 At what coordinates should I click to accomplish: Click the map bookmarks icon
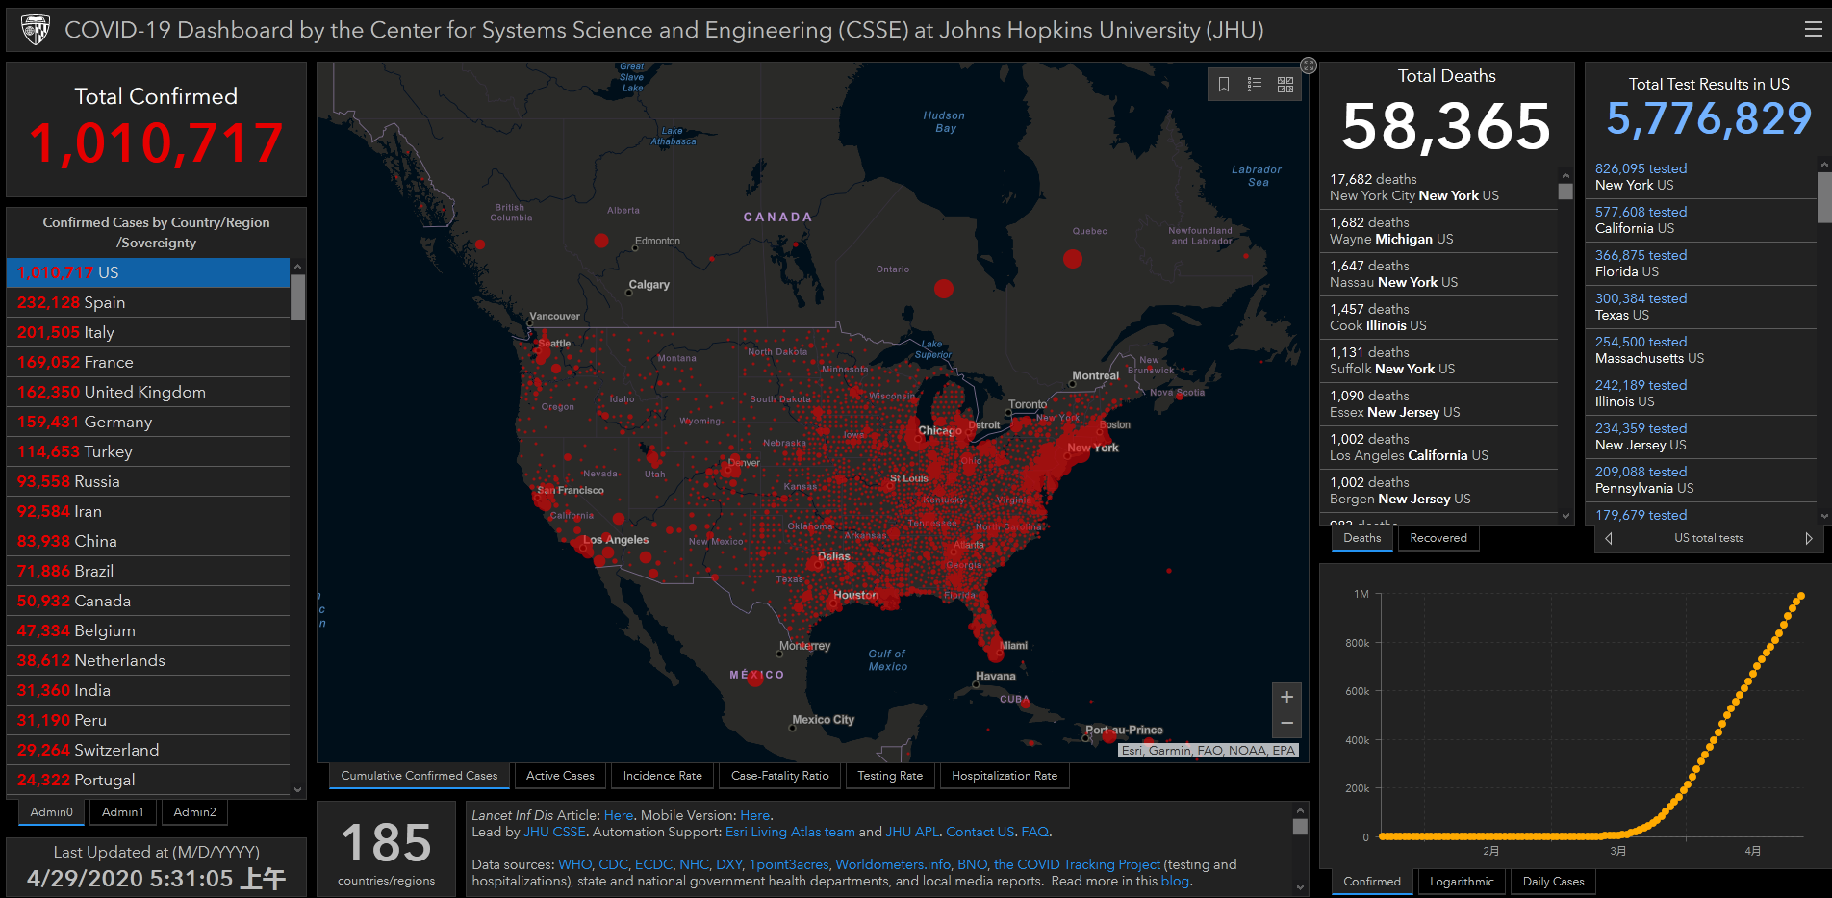tap(1224, 85)
